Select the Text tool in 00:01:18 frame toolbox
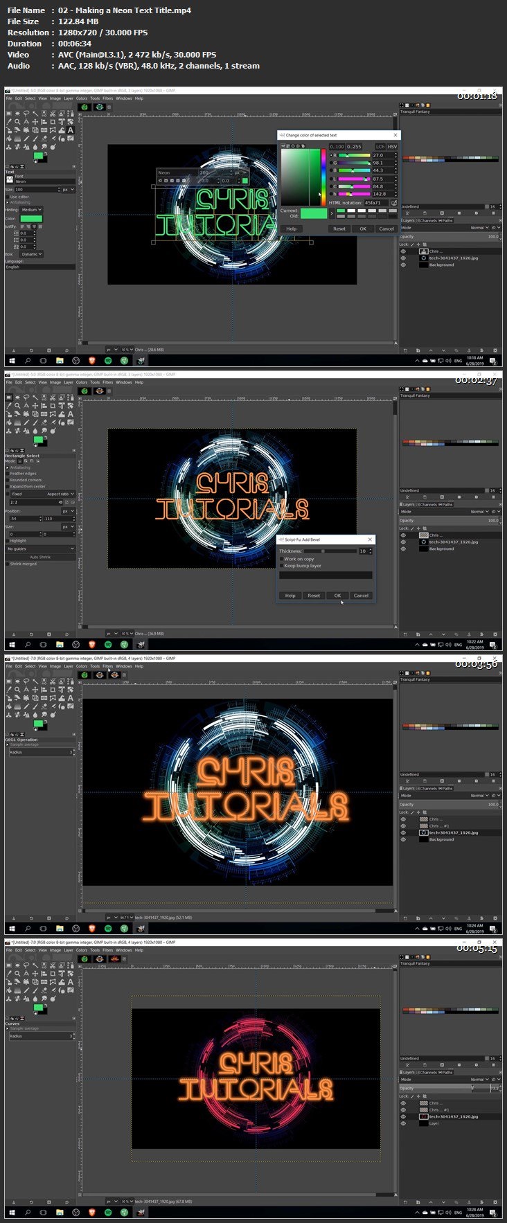Image resolution: width=507 pixels, height=1223 pixels. tap(71, 130)
